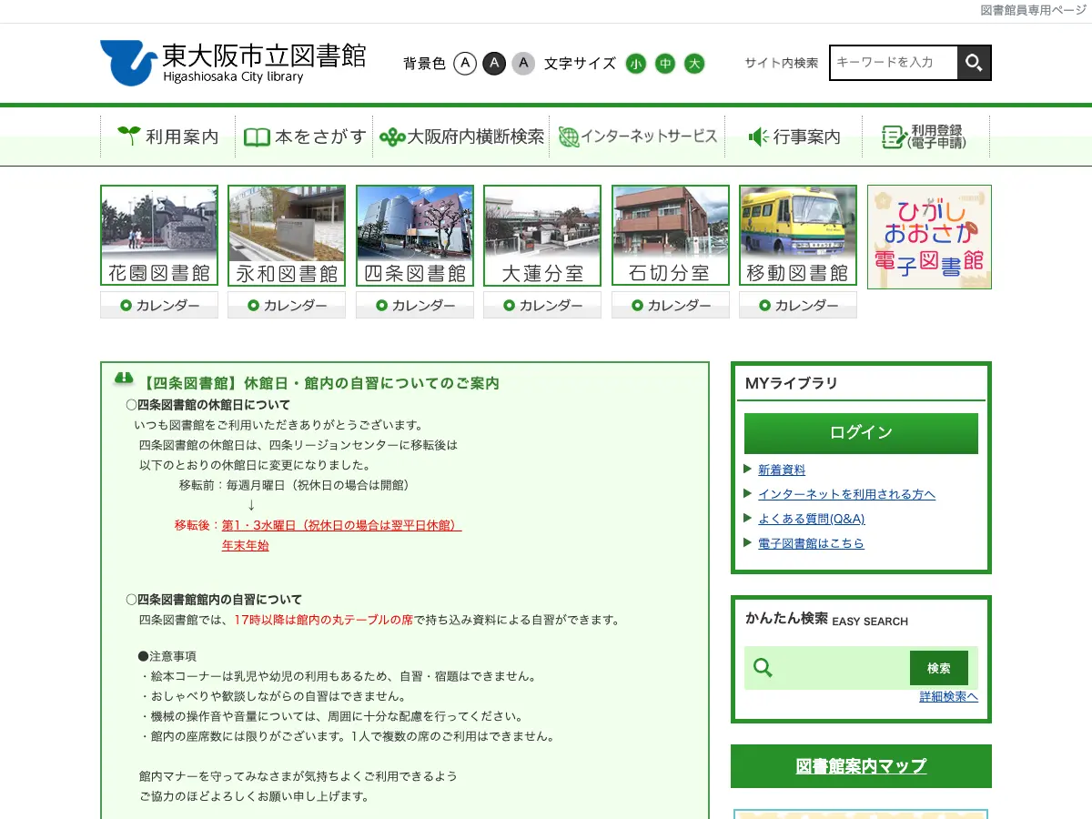Open the 永和図書館 thumbnail

[x=287, y=236]
